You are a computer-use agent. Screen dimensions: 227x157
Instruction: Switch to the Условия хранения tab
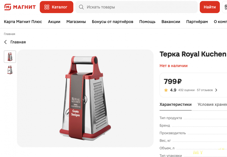[x=212, y=104]
